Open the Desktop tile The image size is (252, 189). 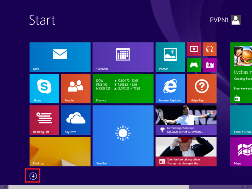(x=60, y=152)
